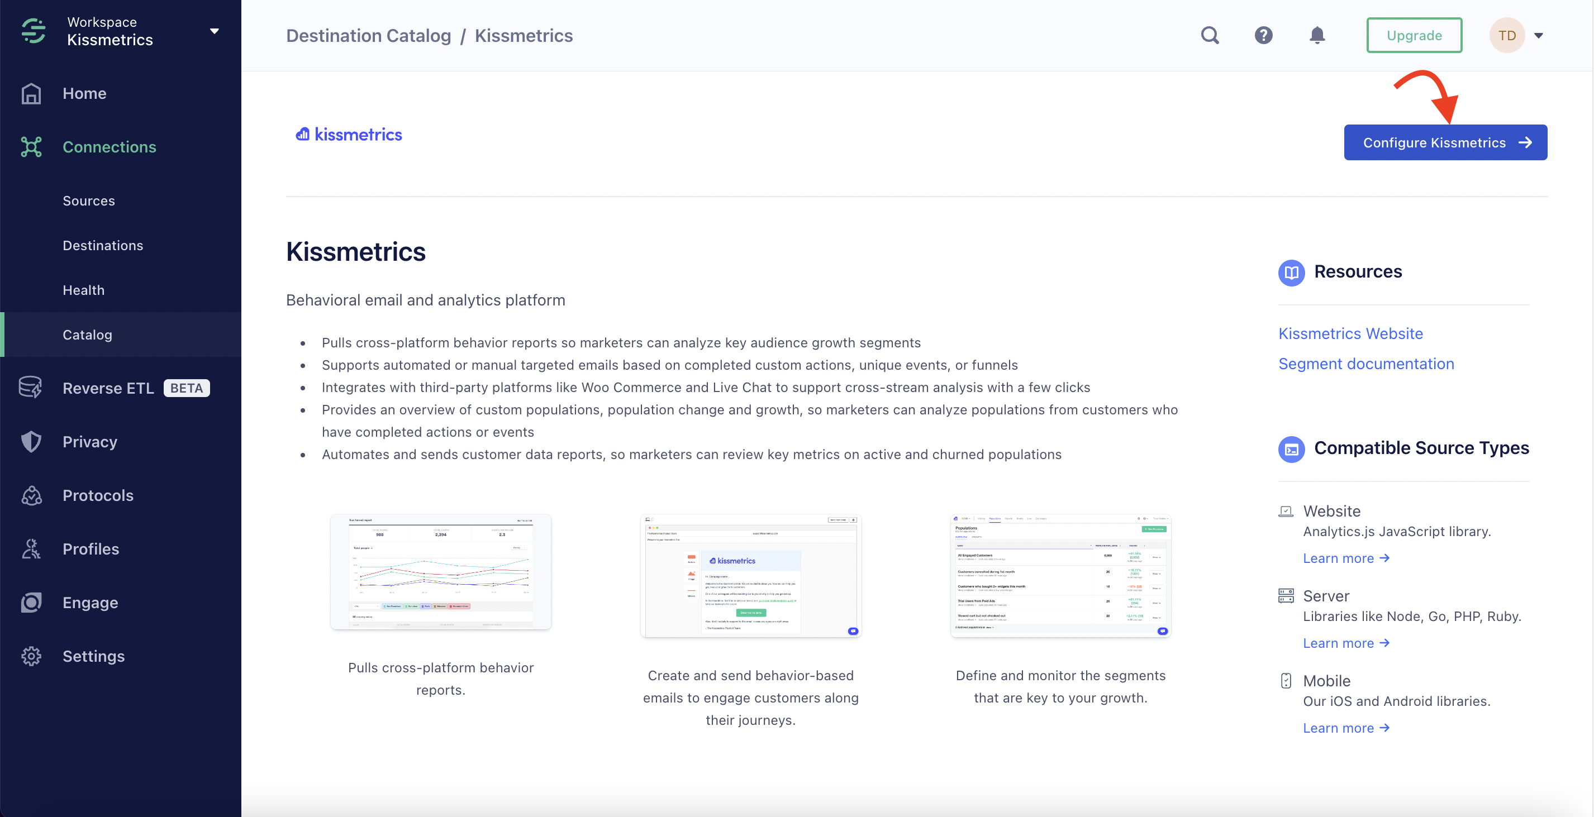This screenshot has height=817, width=1594.
Task: Open Settings gear icon in sidebar
Action: (31, 656)
